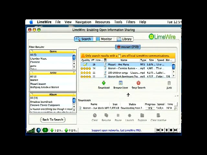Open the Help menu
Image resolution: width=207 pixels, height=155 pixels.
click(143, 22)
